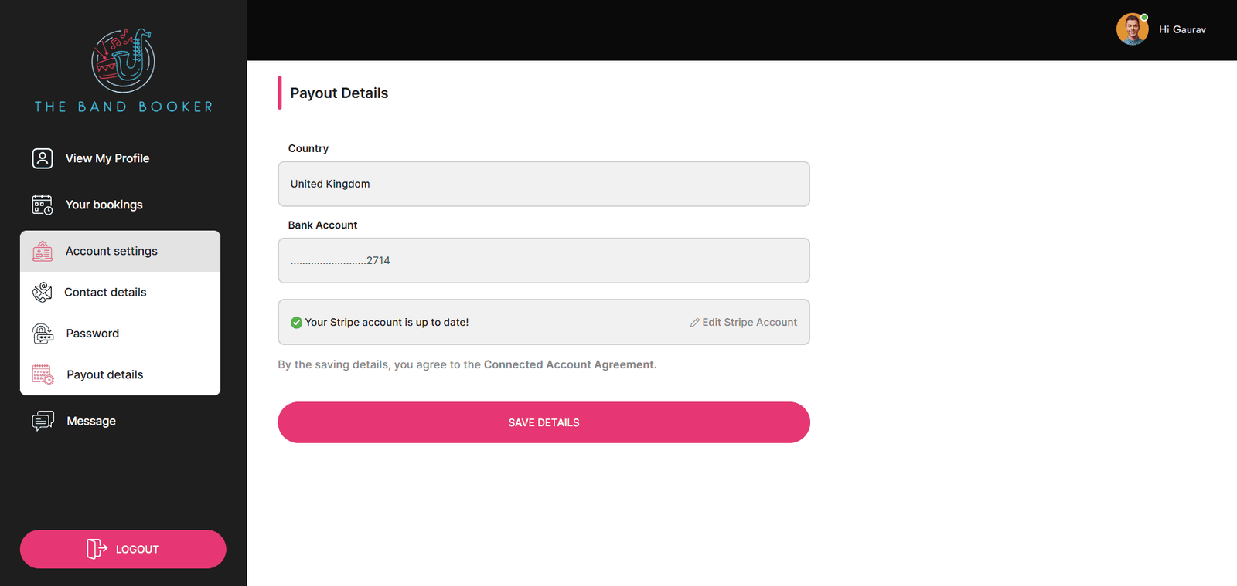The image size is (1237, 586).
Task: Click the Account settings ID card icon
Action: (43, 251)
